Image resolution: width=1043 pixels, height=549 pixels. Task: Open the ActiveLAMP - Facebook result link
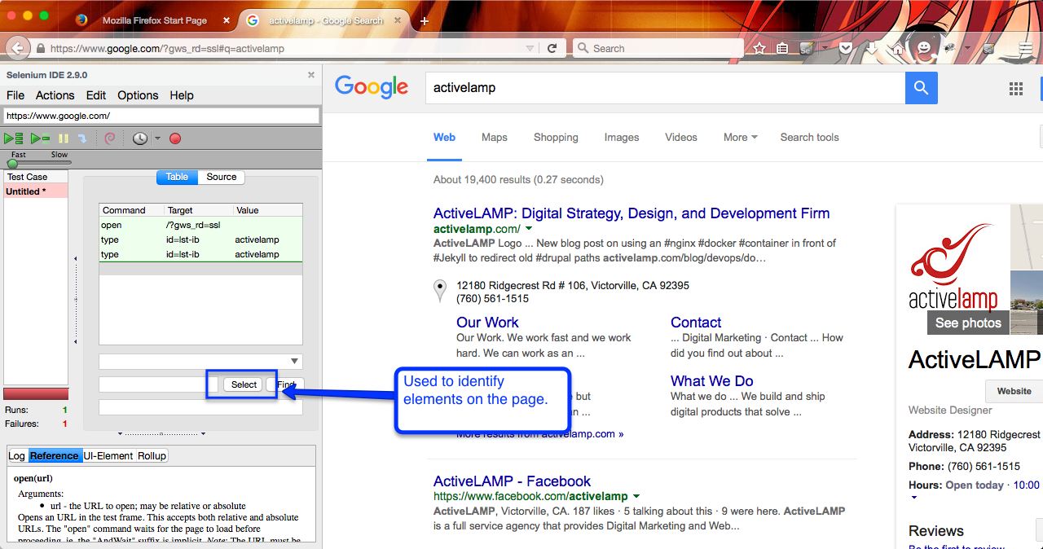(512, 481)
